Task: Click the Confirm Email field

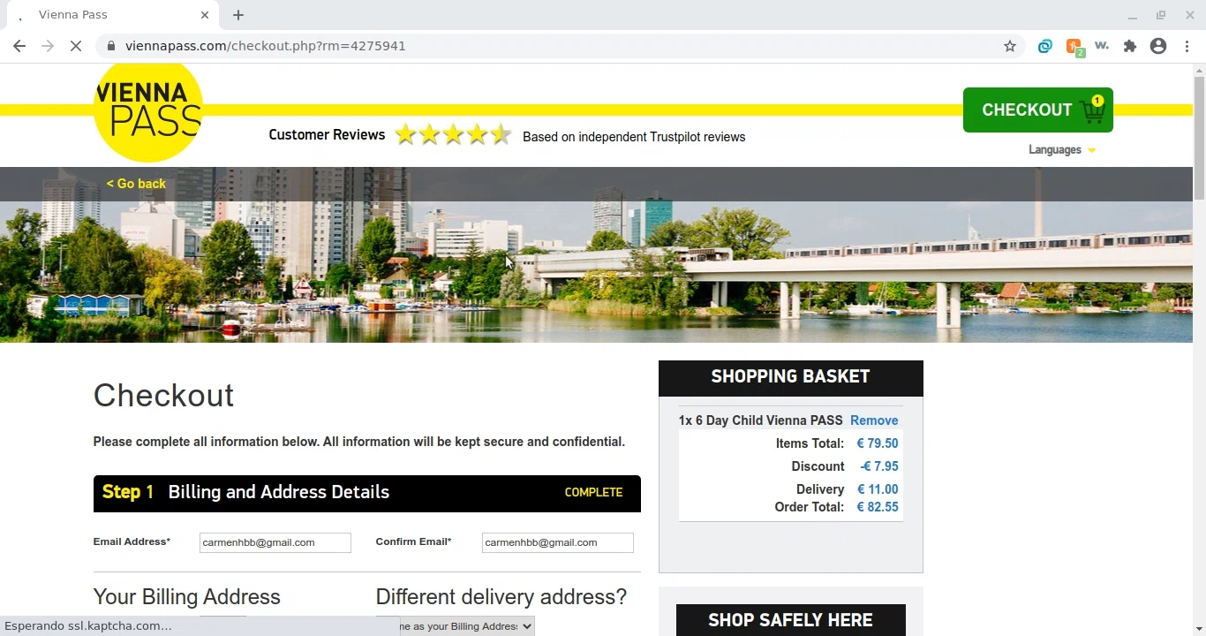Action: coord(558,542)
